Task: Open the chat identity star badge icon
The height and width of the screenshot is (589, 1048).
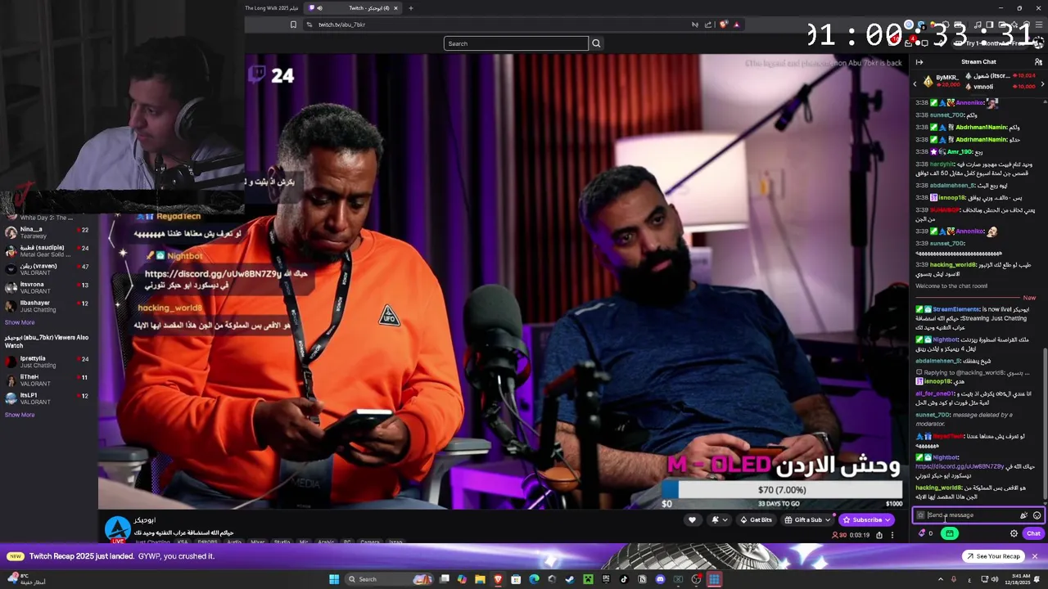Action: point(920,515)
